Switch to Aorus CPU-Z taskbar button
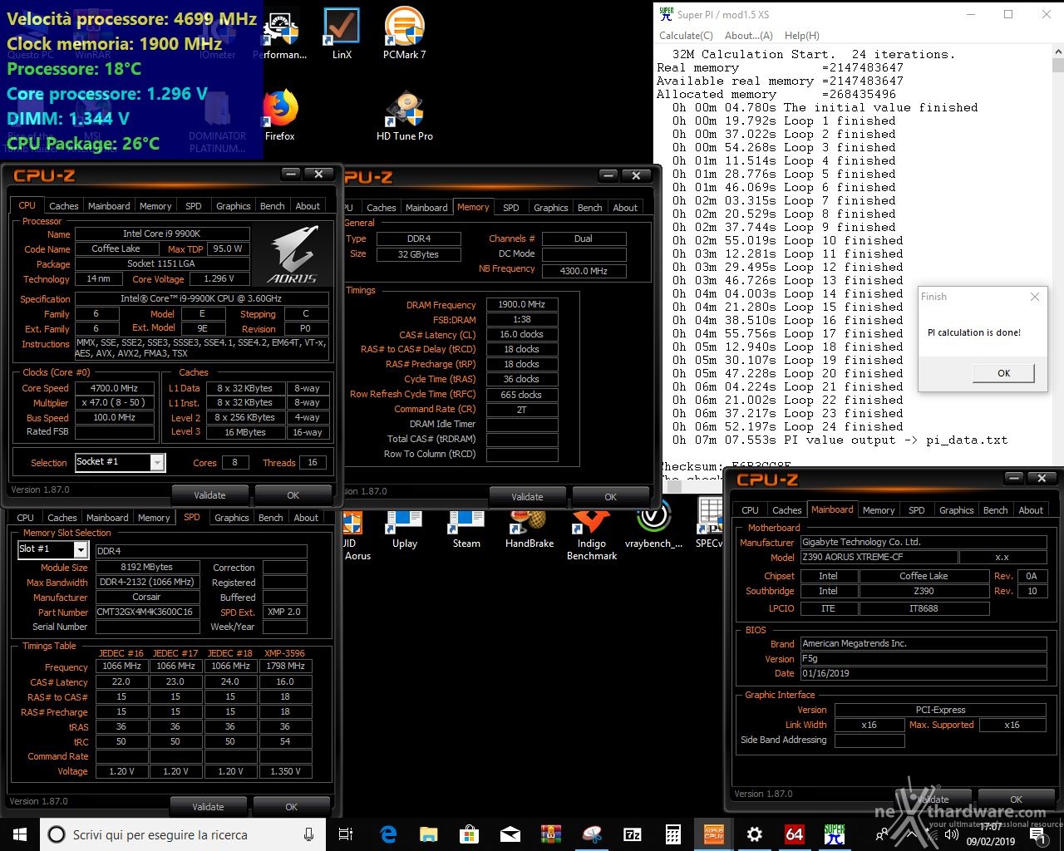The height and width of the screenshot is (851, 1064). [x=714, y=834]
